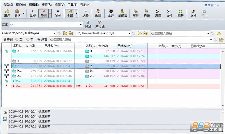The height and width of the screenshot is (134, 225).
Task: Click the log panel save disk icon
Action: (x=5, y=119)
